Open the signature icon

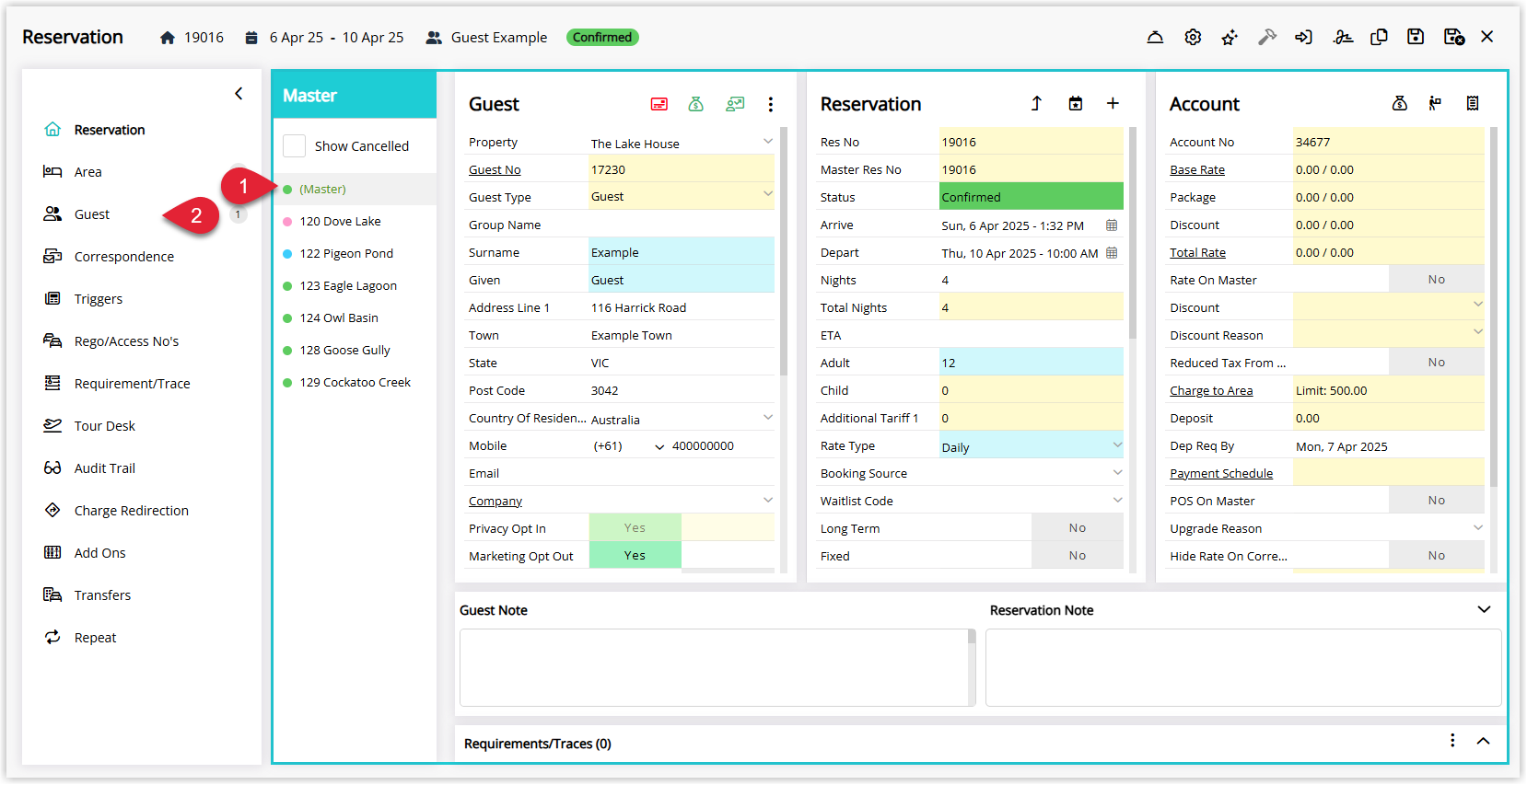pos(1343,37)
